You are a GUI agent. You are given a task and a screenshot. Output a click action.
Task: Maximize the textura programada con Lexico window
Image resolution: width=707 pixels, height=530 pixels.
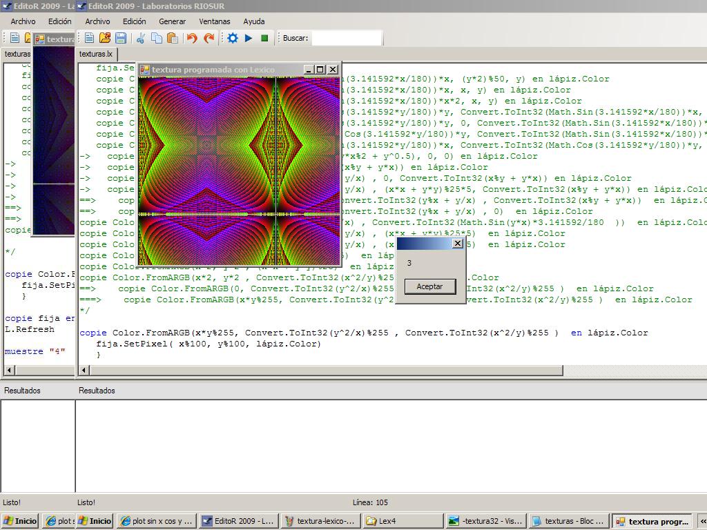point(320,70)
